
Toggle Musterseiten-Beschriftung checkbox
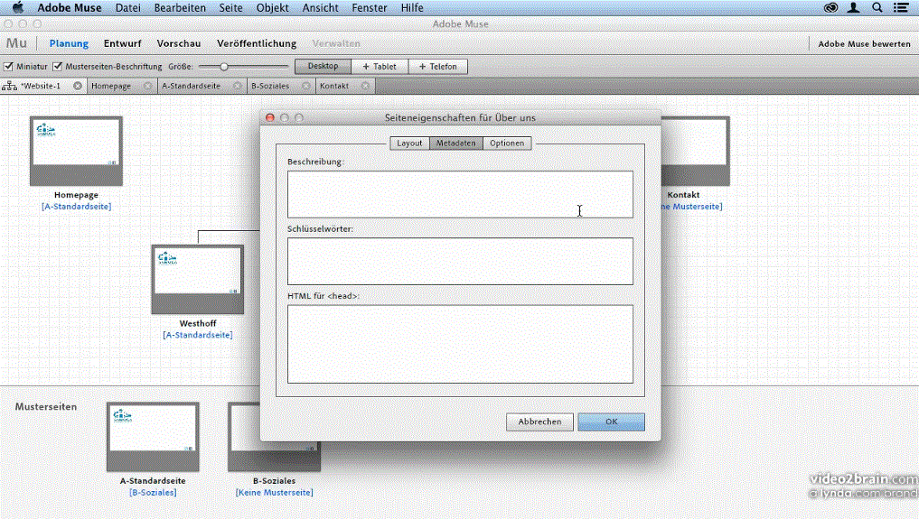coord(58,66)
